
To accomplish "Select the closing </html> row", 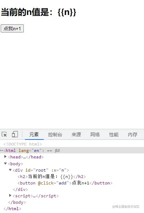I will (12, 209).
